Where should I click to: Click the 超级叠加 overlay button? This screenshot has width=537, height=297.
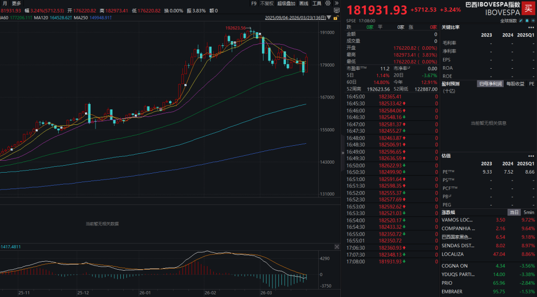click(285, 3)
